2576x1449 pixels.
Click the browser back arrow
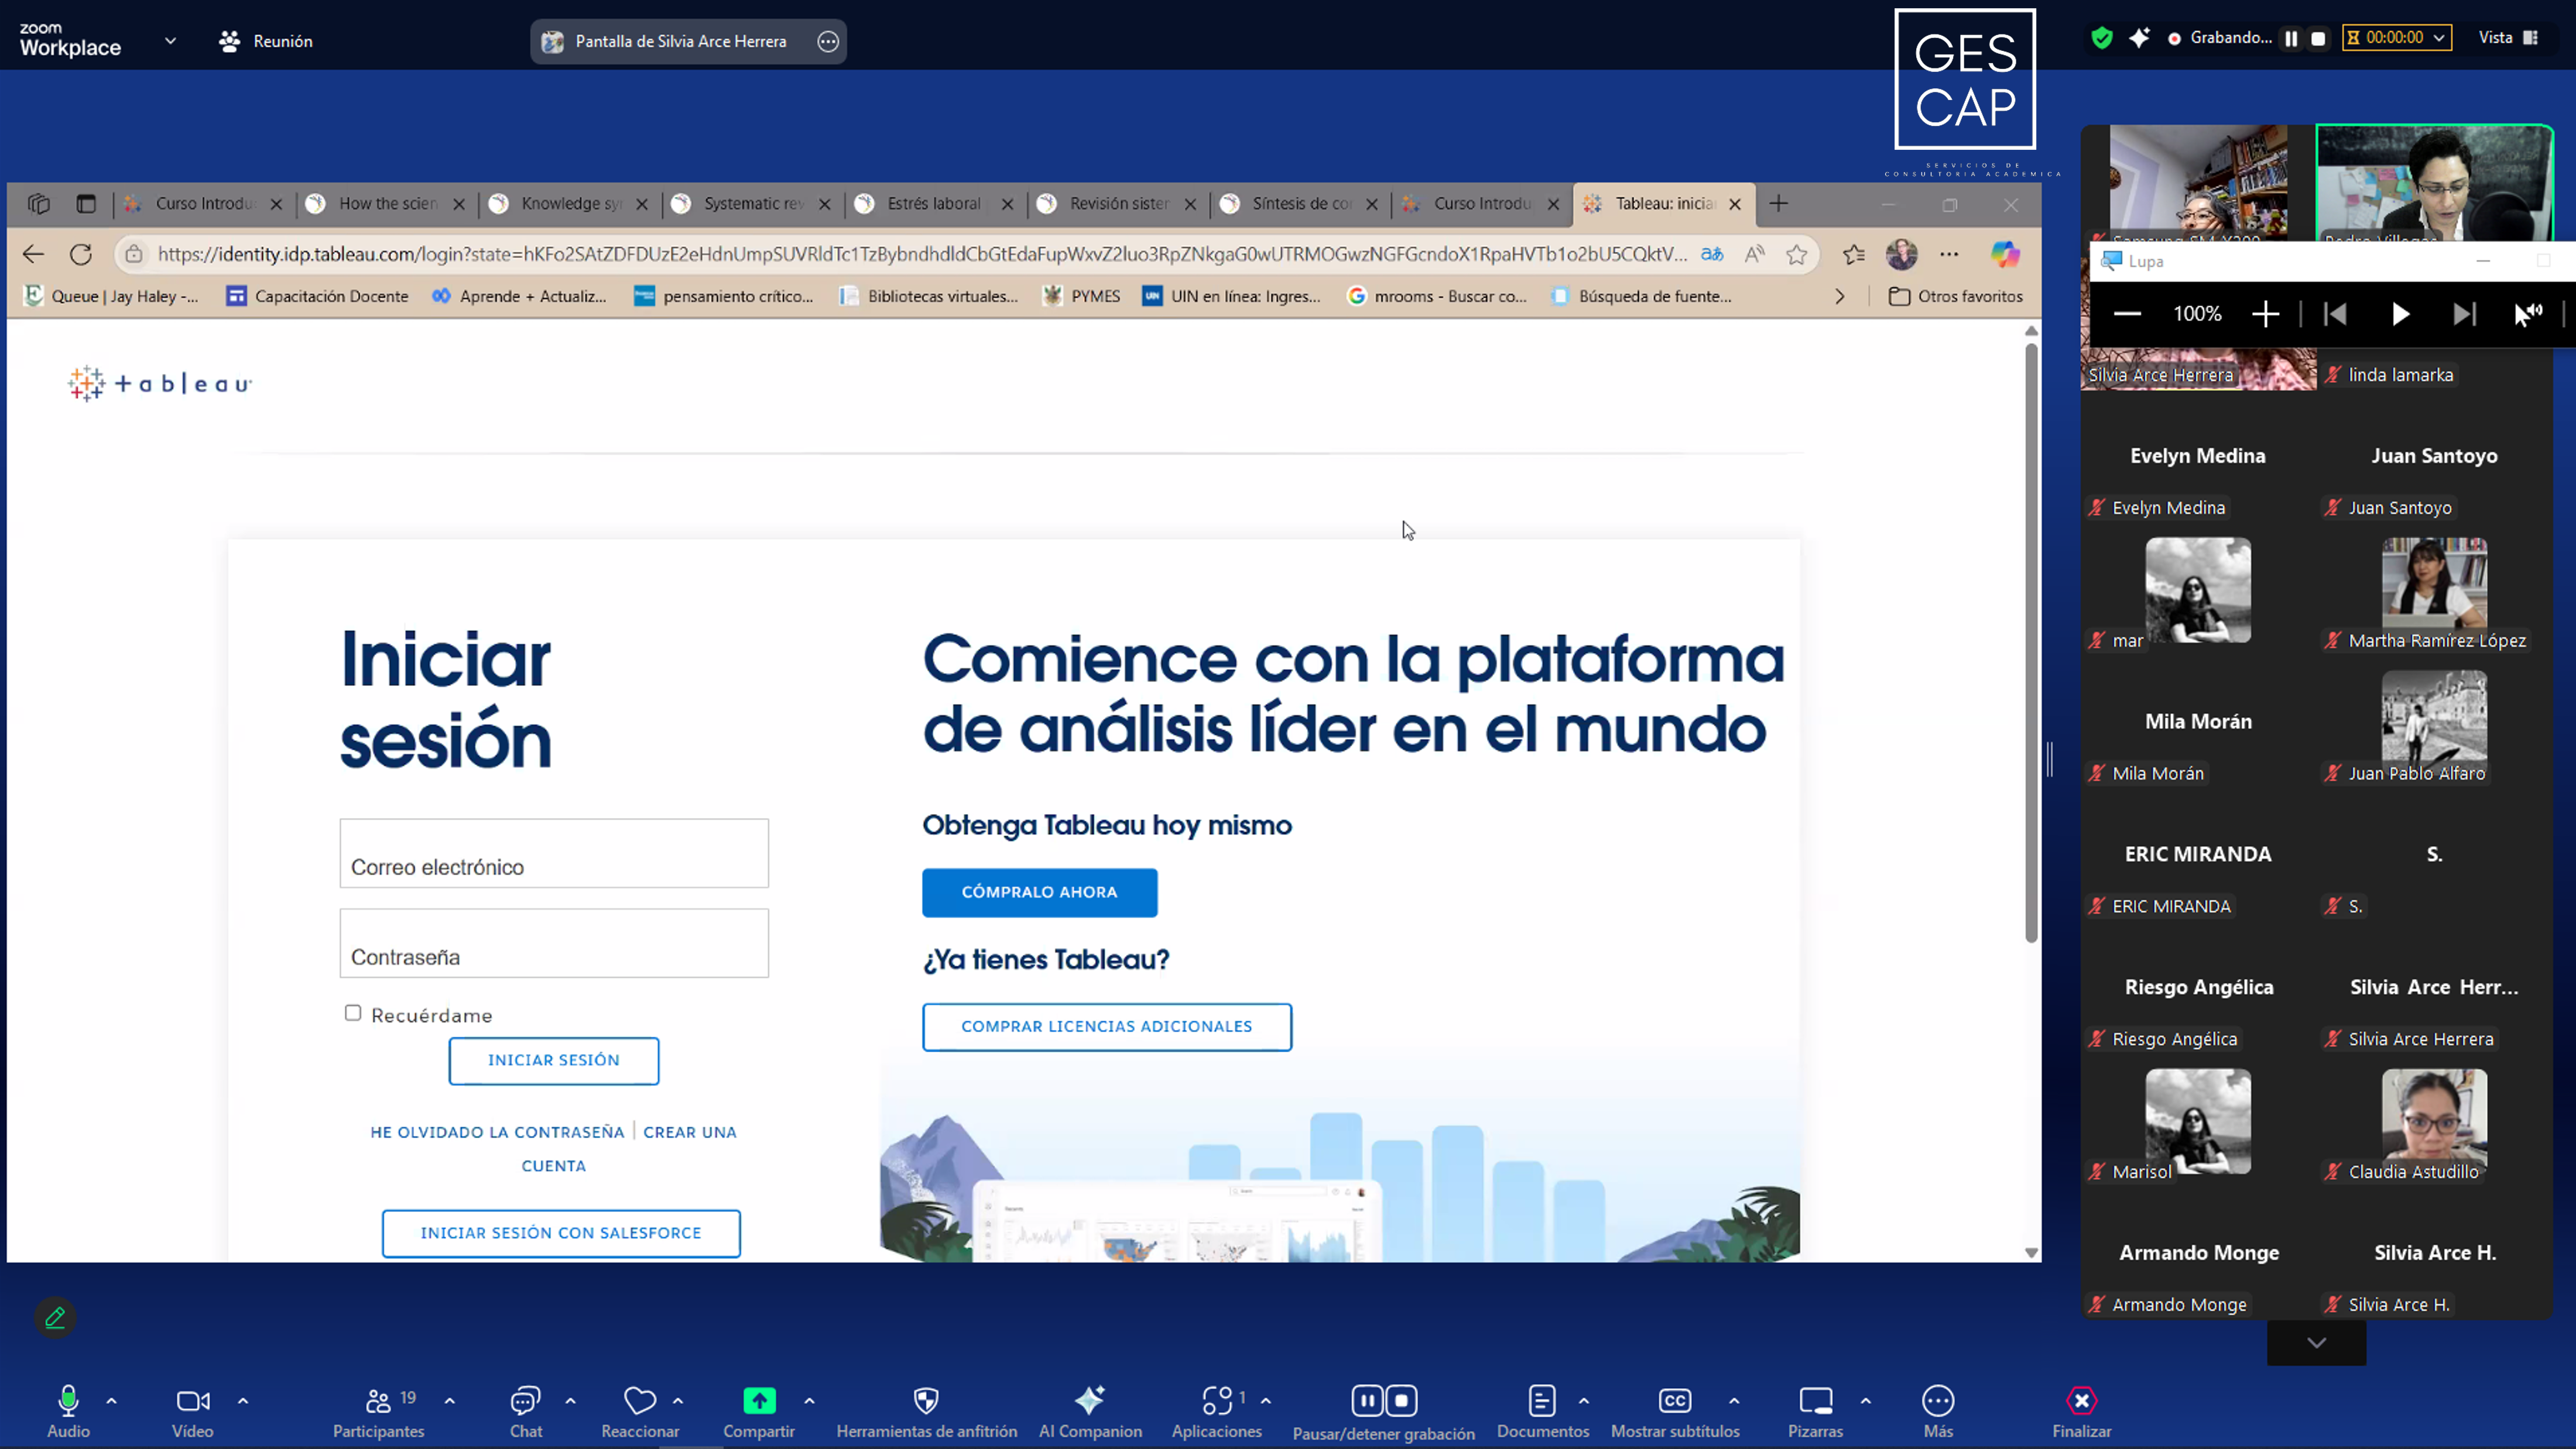(x=33, y=254)
